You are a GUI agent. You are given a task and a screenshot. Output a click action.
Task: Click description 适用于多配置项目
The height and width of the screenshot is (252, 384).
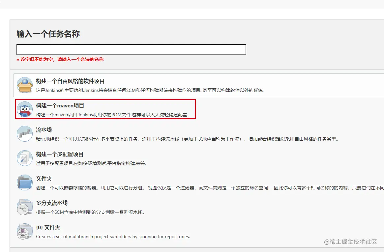tap(91, 163)
